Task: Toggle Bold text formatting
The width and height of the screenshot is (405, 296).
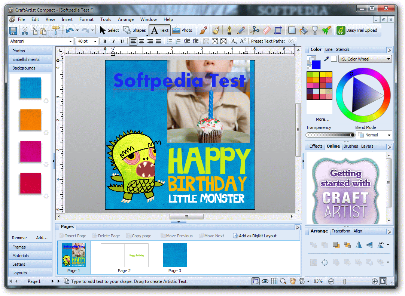Action: 105,41
